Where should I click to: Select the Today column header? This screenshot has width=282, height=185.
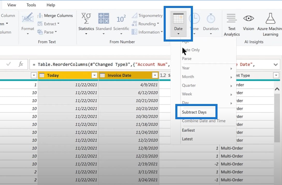68,75
